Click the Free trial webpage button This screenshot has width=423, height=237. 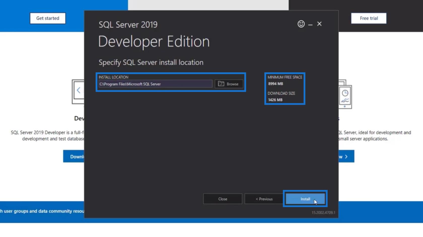coord(369,18)
